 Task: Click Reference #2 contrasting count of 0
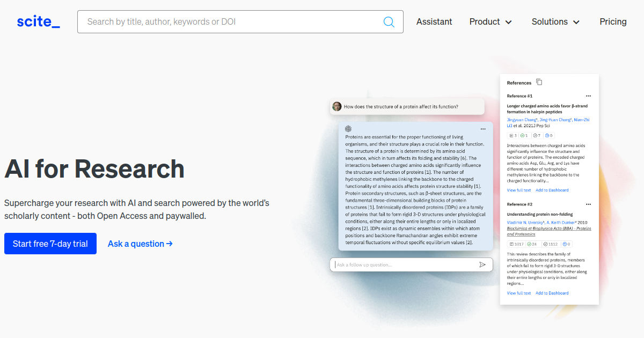pyautogui.click(x=567, y=244)
